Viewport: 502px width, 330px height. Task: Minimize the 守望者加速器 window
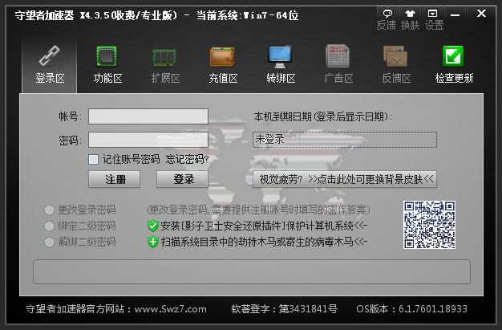(x=455, y=14)
